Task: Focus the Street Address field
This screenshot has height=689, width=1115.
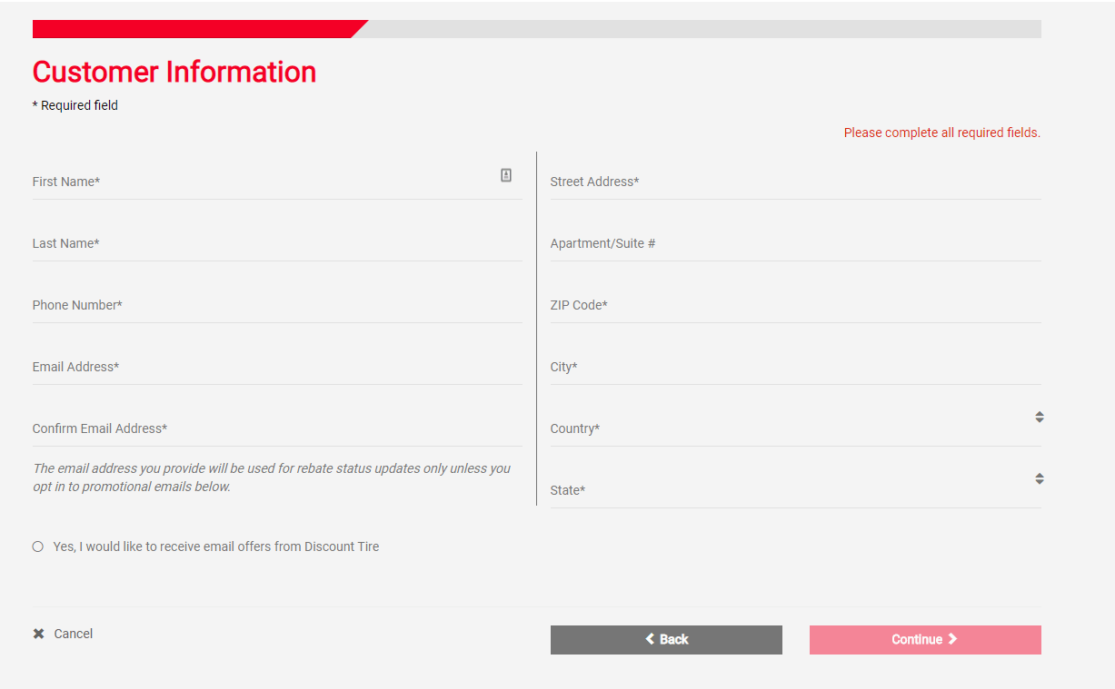Action: pyautogui.click(x=795, y=182)
